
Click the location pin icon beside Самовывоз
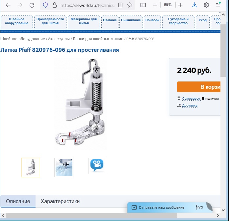click(x=179, y=98)
